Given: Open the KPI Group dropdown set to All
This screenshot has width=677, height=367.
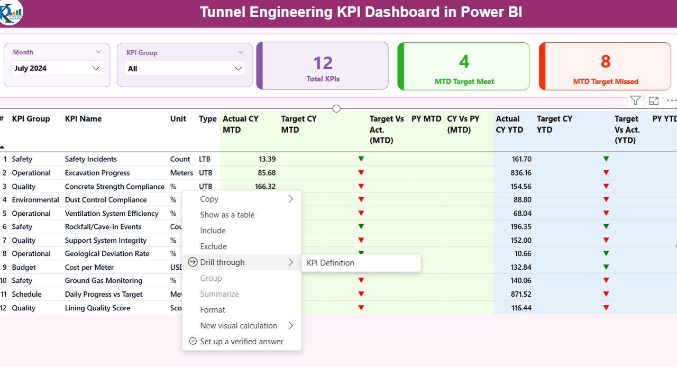Looking at the screenshot, I should (238, 69).
